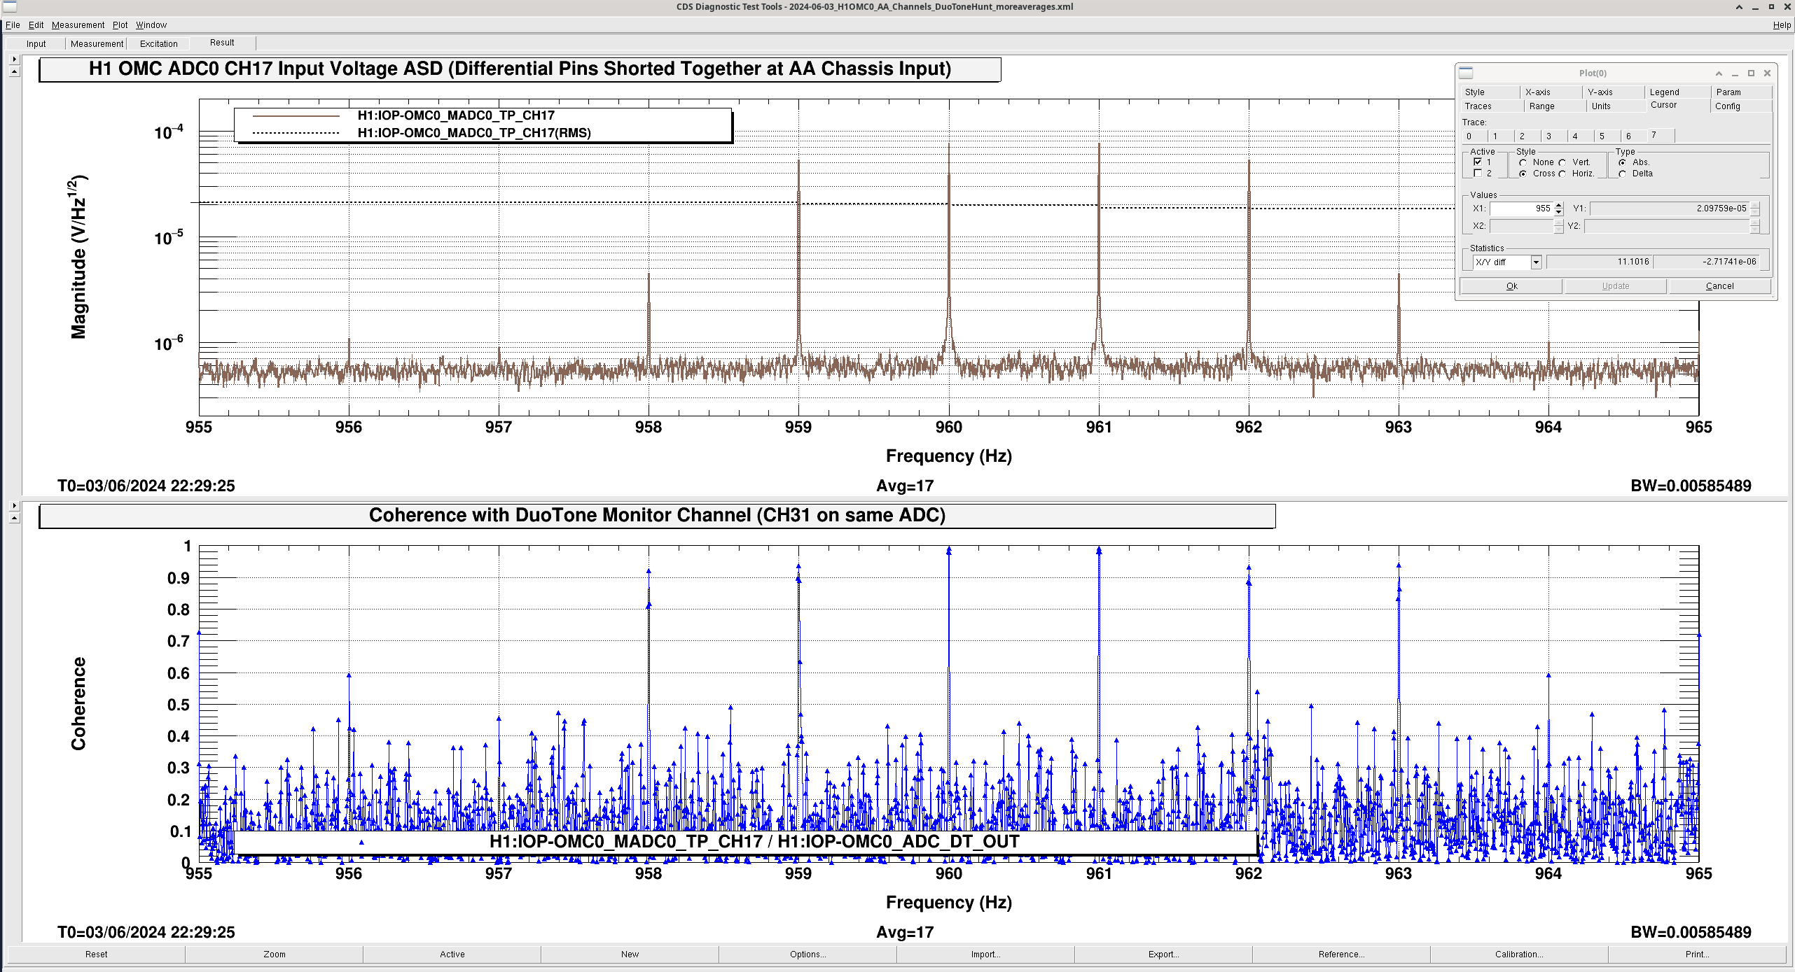Decrement X1 value with down stepper arrow
1795x972 pixels.
[1558, 212]
